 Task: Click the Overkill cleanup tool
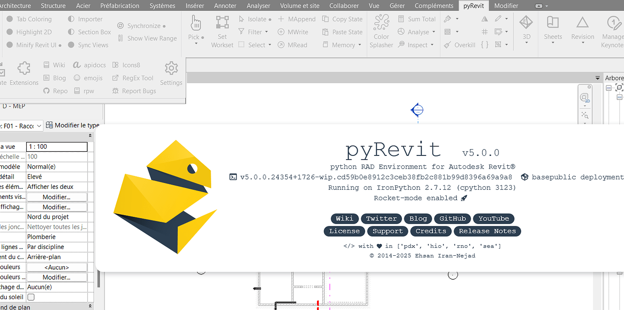point(463,45)
